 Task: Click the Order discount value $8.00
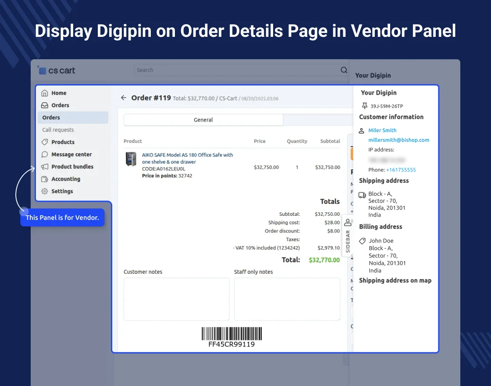(334, 231)
